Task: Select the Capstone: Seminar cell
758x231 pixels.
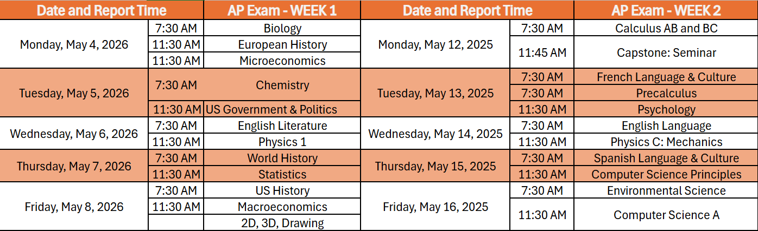Action: (666, 52)
